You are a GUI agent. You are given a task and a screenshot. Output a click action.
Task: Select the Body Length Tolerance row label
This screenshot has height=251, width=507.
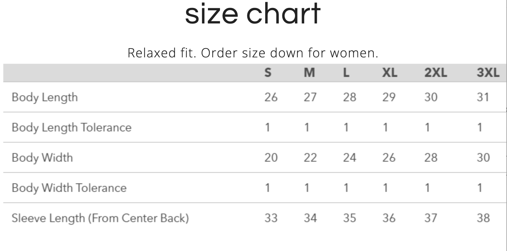72,127
